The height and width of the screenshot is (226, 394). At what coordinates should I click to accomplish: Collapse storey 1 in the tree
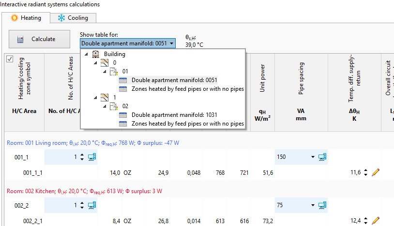pyautogui.click(x=95, y=97)
